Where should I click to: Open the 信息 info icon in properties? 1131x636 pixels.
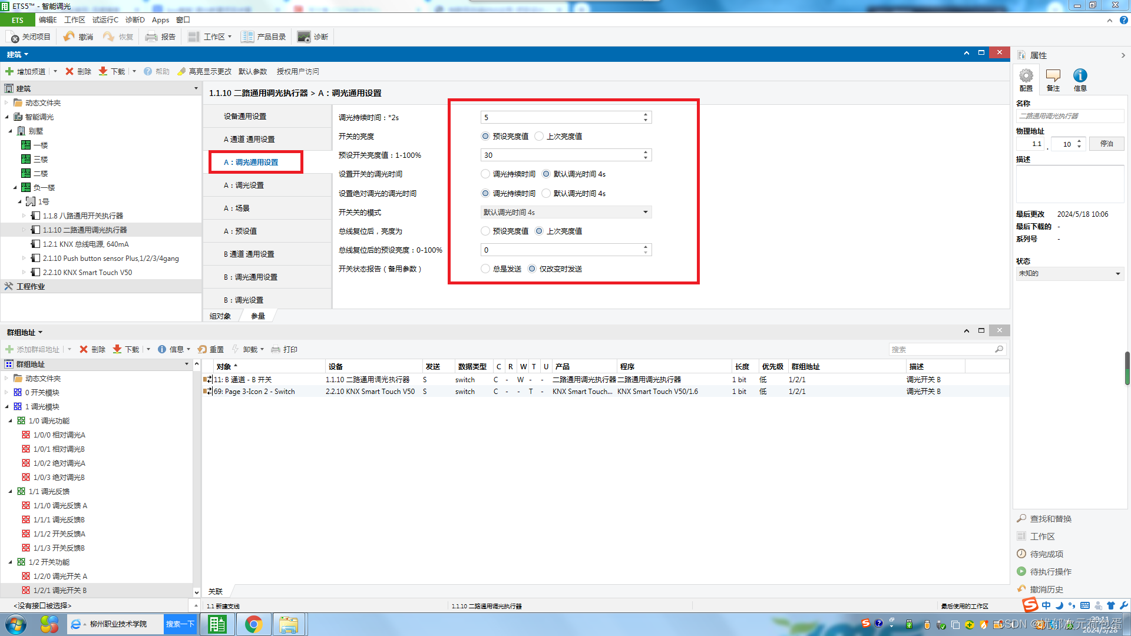point(1080,76)
